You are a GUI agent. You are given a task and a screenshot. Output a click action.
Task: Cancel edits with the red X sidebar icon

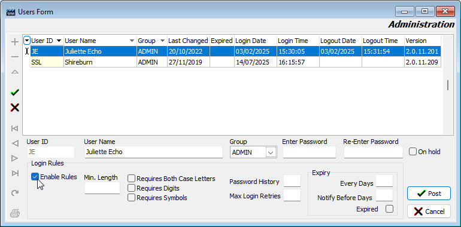tap(15, 108)
